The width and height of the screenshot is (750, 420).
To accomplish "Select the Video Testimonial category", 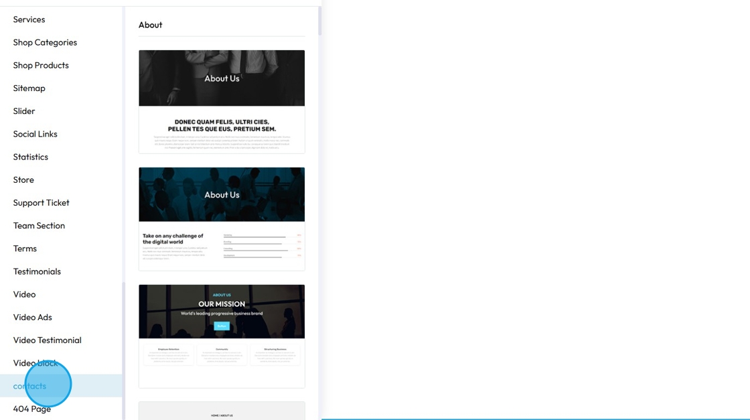I will [48, 340].
